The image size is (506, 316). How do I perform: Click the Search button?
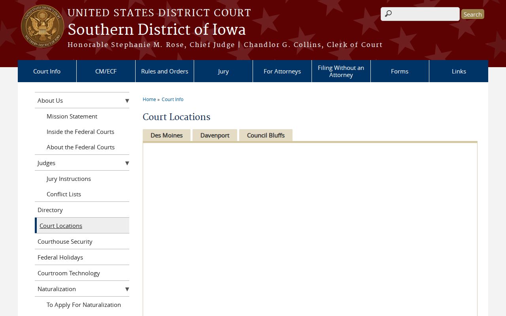coord(473,14)
